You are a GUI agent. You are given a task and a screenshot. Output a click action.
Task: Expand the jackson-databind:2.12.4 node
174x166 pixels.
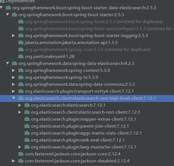pos(13,161)
